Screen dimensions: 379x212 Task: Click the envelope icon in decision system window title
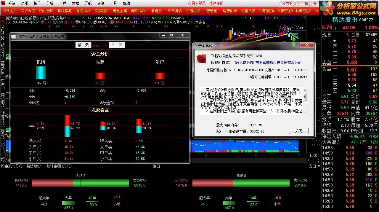point(14,36)
